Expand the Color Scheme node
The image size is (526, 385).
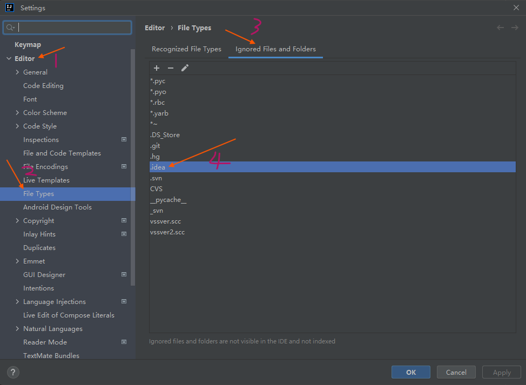pyautogui.click(x=17, y=112)
